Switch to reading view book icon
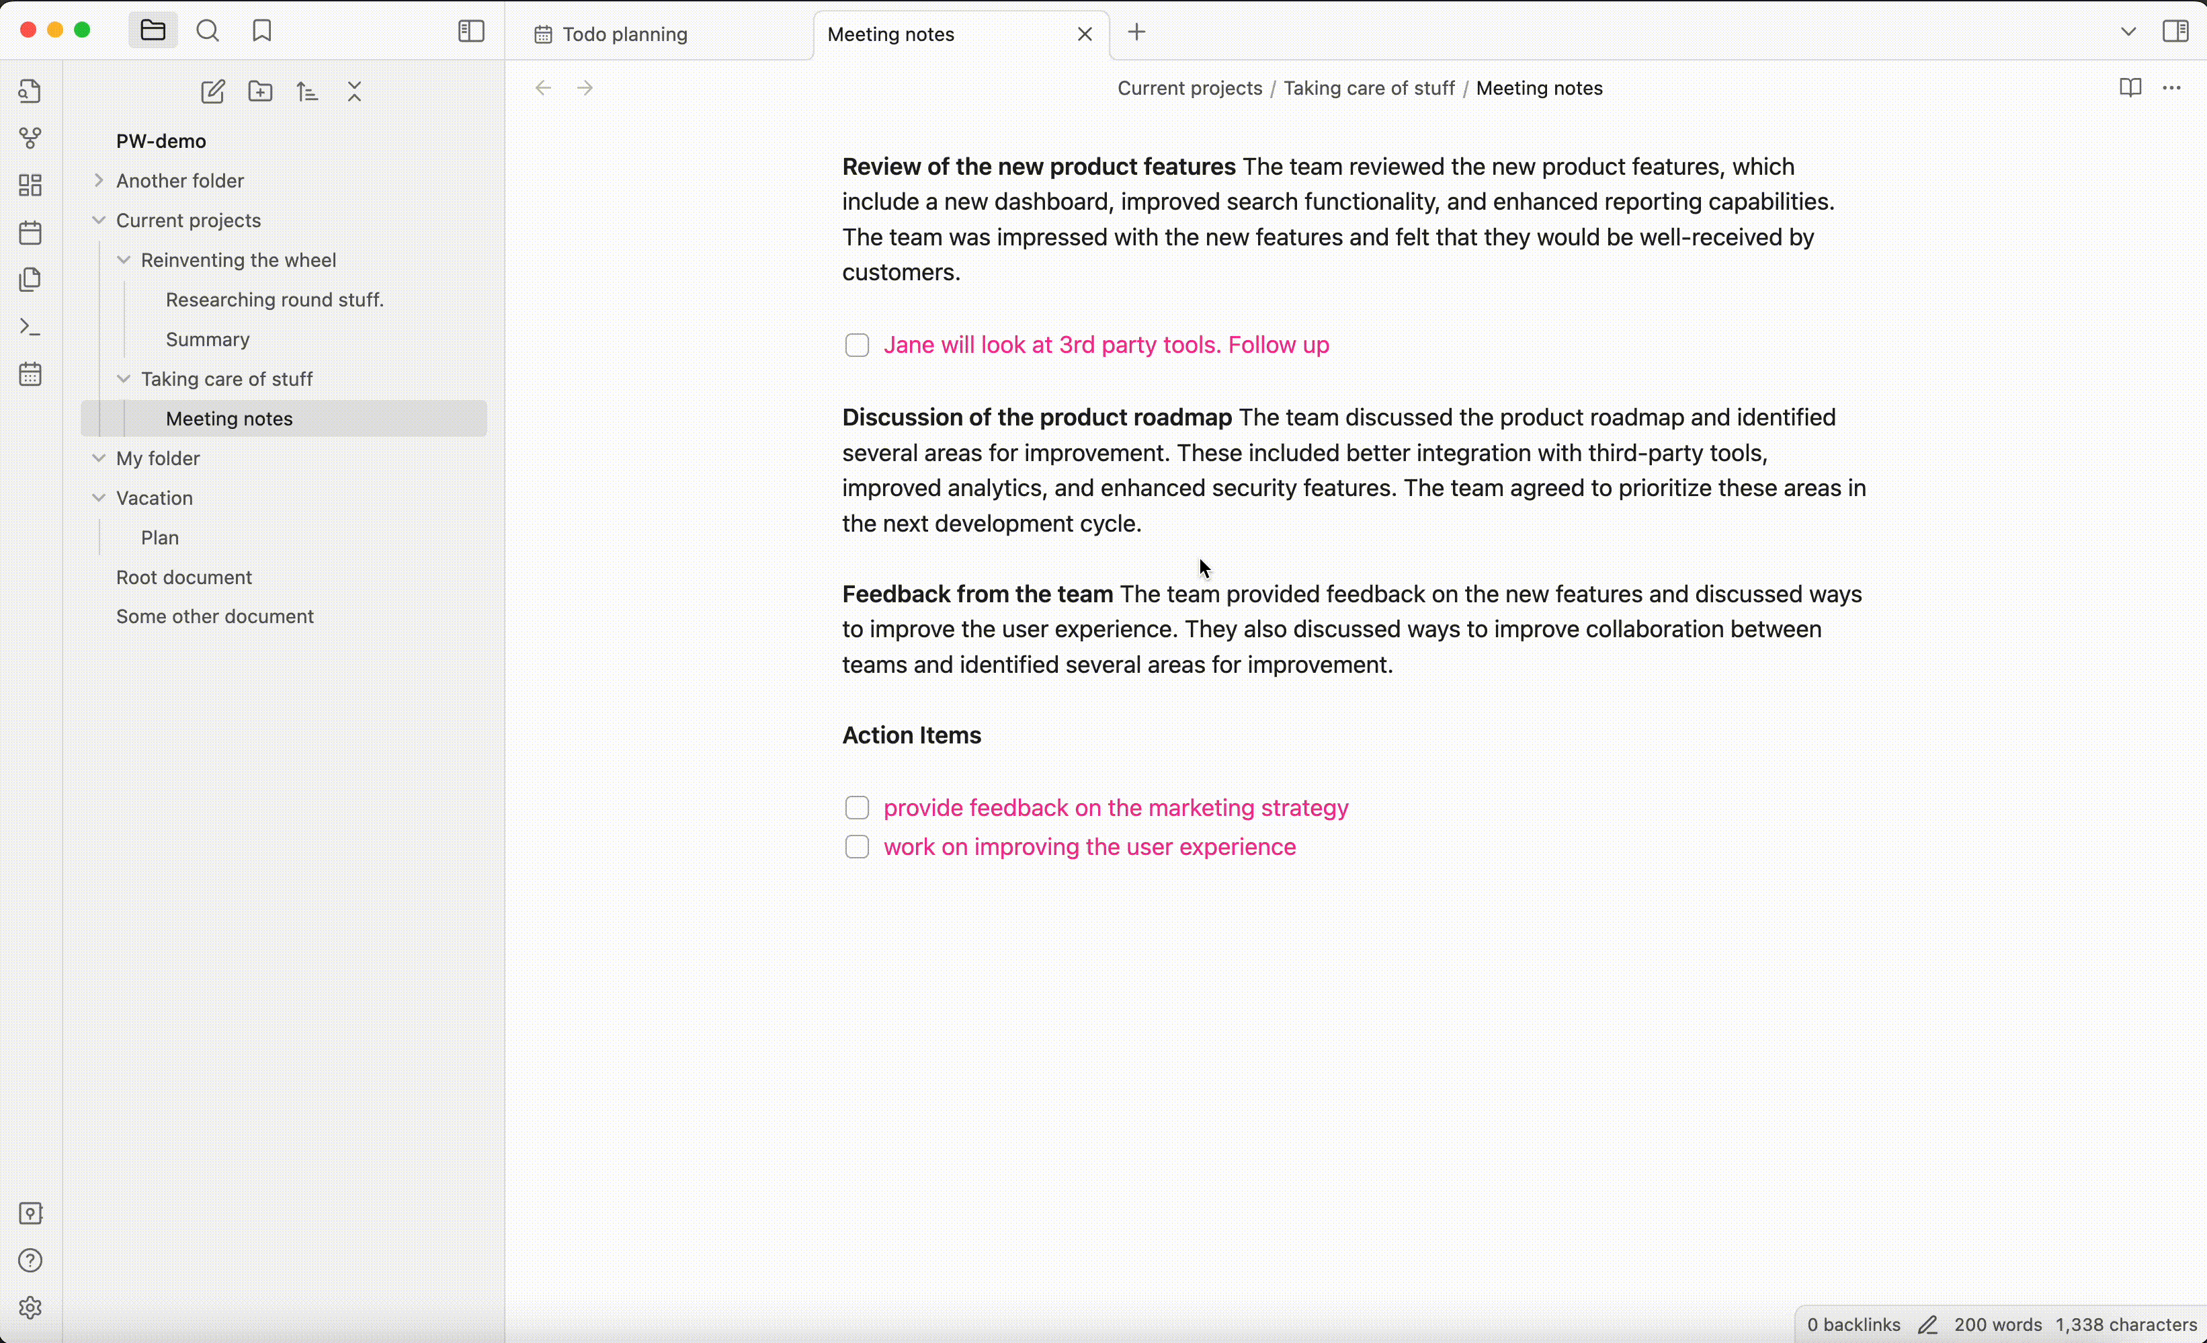Image resolution: width=2207 pixels, height=1343 pixels. 2130,88
